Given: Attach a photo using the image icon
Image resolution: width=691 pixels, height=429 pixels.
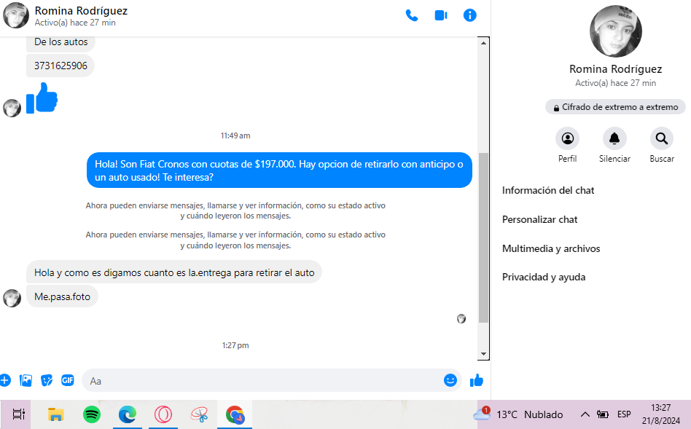Looking at the screenshot, I should 26,380.
